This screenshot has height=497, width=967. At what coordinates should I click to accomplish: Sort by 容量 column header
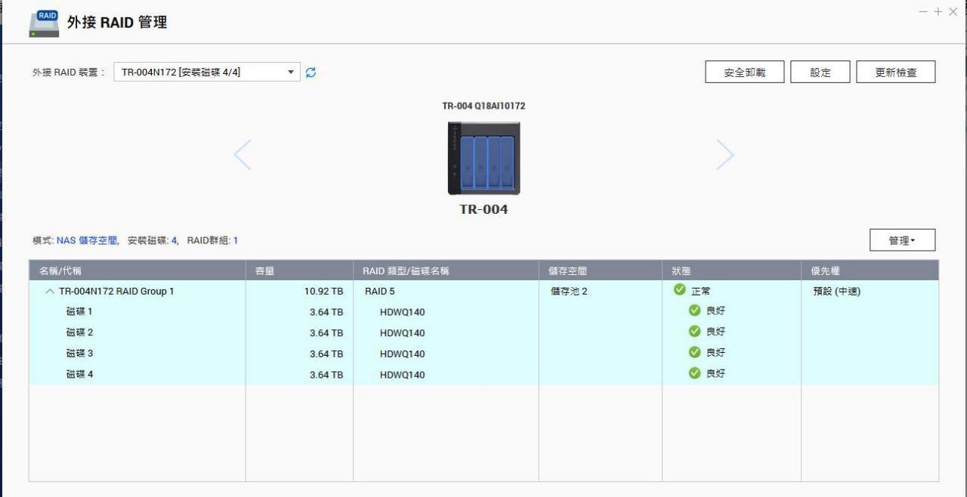(299, 270)
